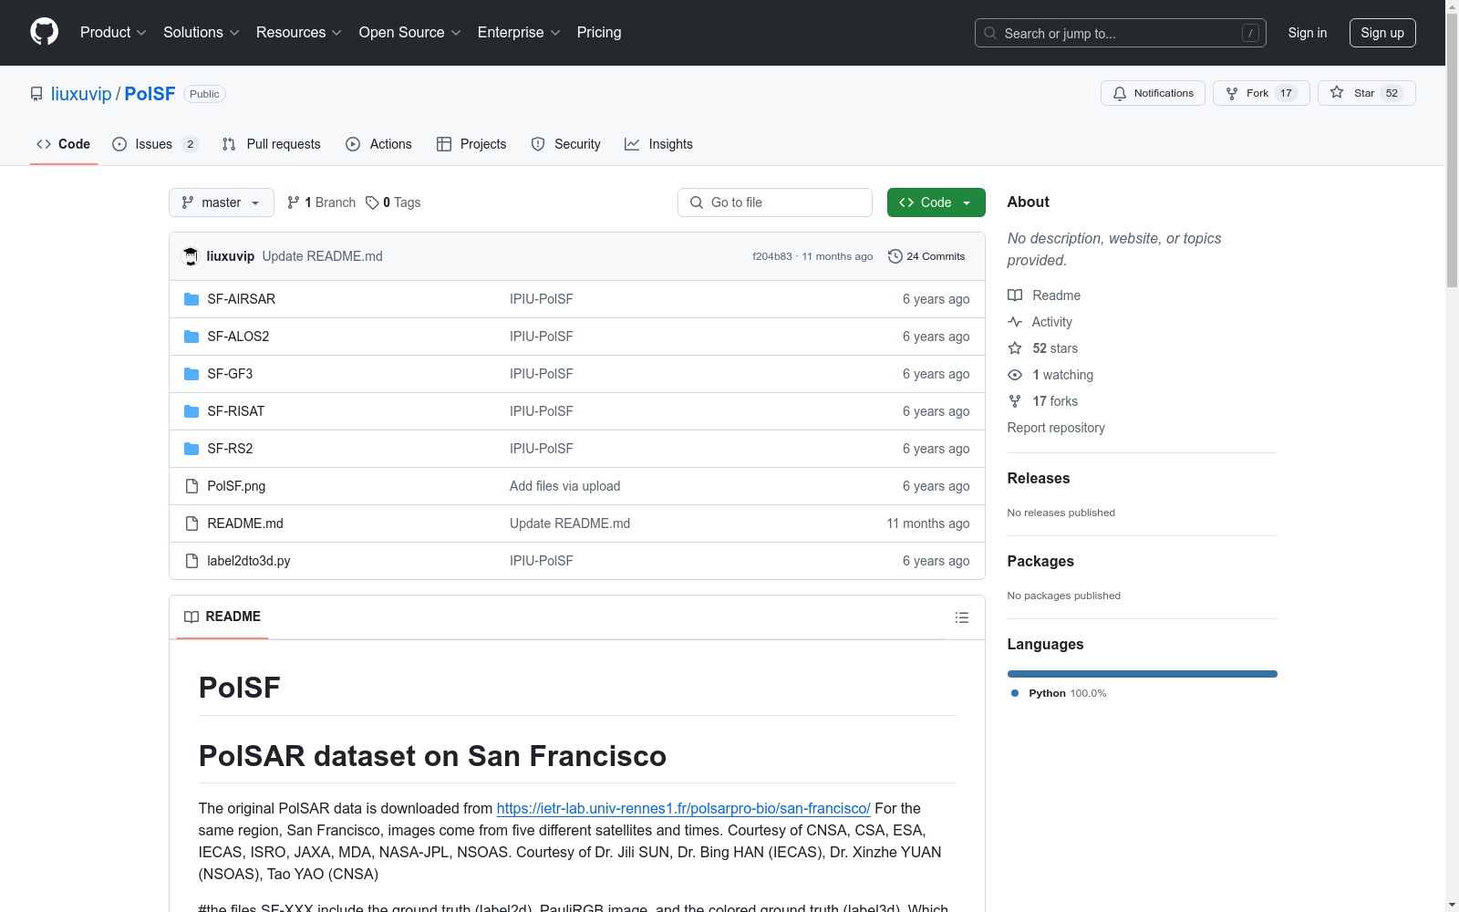Click the repository icon beside liuxuvip
Viewport: 1459px width, 912px height.
point(36,94)
